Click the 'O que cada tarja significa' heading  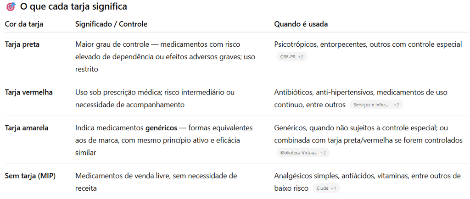pyautogui.click(x=73, y=7)
